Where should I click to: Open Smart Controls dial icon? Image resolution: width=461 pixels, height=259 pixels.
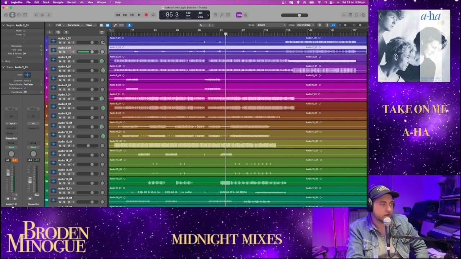click(36, 15)
